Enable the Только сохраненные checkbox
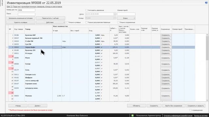This screenshot has width=209, height=117. tap(118, 22)
